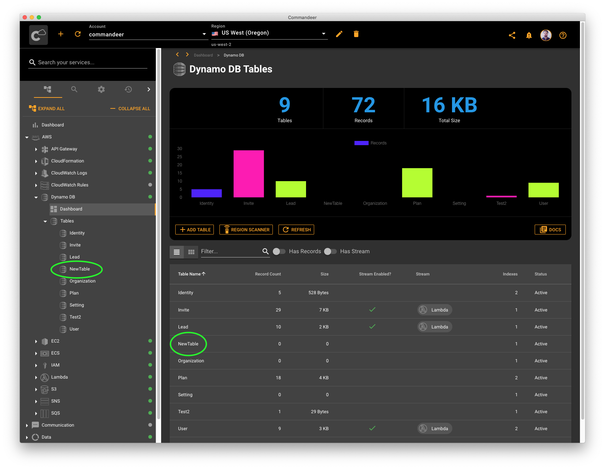This screenshot has height=469, width=605.
Task: Open the Region dropdown
Action: (x=269, y=33)
